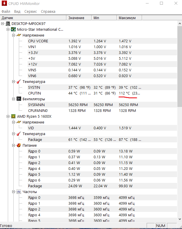
Task: Collapse the Вентиляторы tree section
Action: tap(13, 99)
